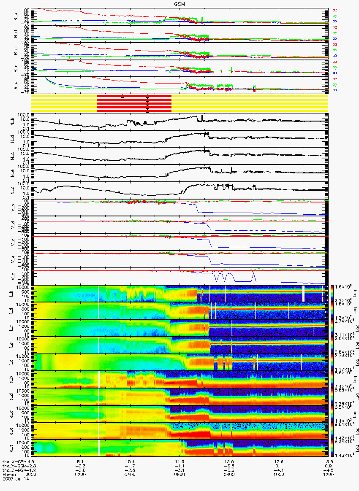Click the thc_Y-GSM row label
Image resolution: width=359 pixels, height=491 pixels.
point(15,466)
